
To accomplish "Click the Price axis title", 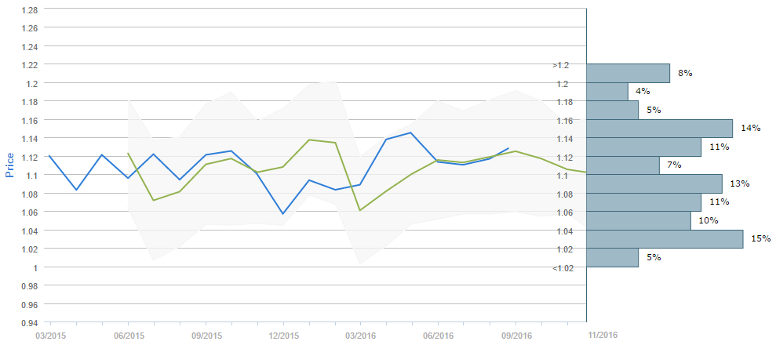I will [x=10, y=165].
